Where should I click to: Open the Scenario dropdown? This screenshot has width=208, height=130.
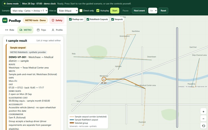(29, 11)
